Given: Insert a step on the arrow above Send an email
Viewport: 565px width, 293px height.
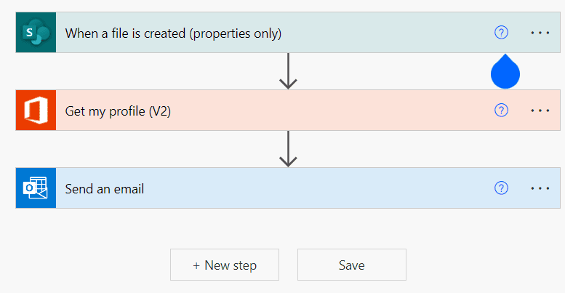Looking at the screenshot, I should coord(289,149).
